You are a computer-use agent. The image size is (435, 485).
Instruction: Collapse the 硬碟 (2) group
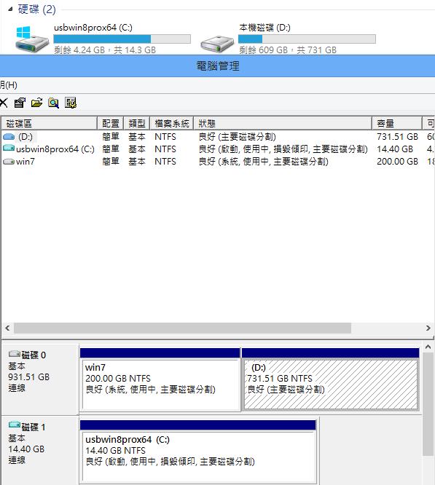click(10, 9)
